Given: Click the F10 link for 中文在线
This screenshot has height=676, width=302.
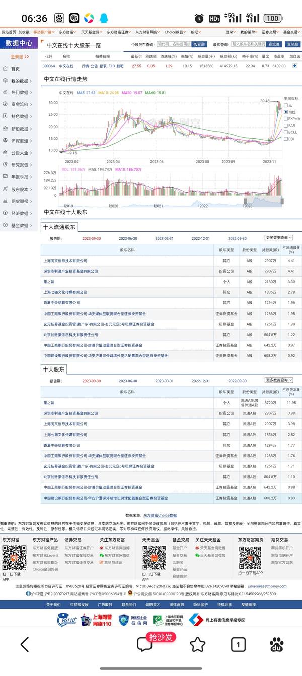Looking at the screenshot, I should click(x=111, y=66).
